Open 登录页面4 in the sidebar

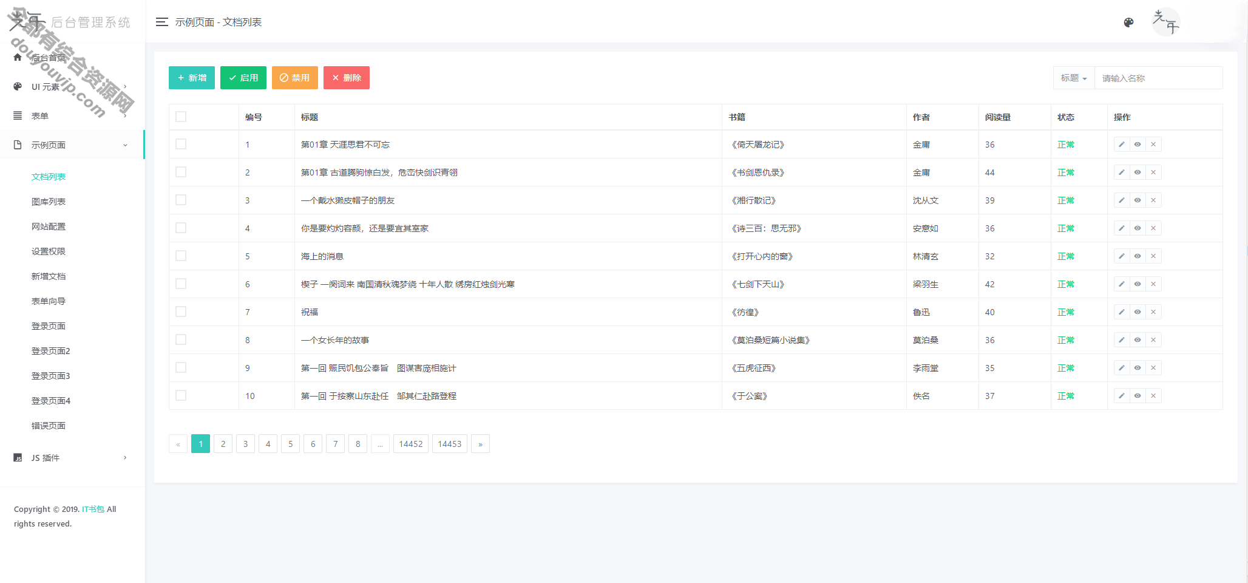click(51, 401)
